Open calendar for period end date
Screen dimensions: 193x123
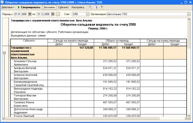click(x=53, y=14)
